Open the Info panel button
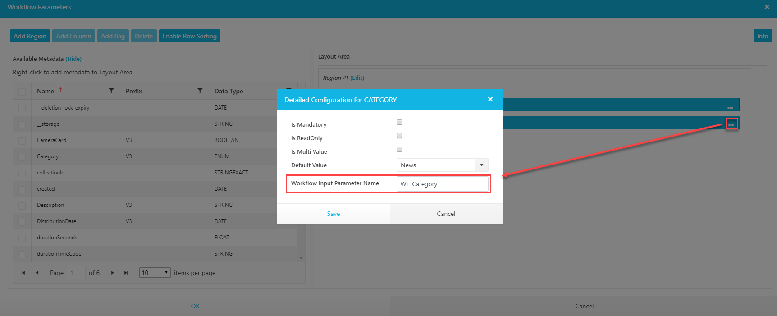 coord(762,36)
